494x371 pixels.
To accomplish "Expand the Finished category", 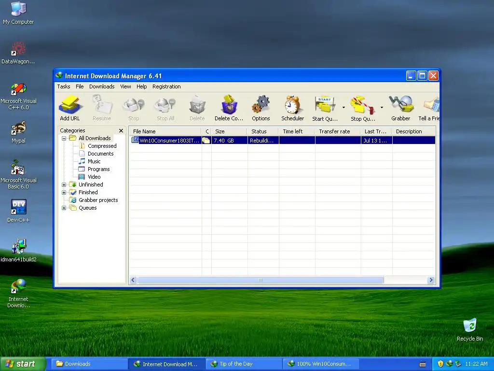I will tap(64, 192).
